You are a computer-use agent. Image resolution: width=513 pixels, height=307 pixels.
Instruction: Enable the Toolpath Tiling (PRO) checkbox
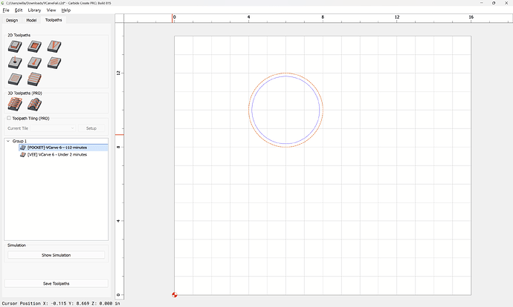click(x=9, y=118)
